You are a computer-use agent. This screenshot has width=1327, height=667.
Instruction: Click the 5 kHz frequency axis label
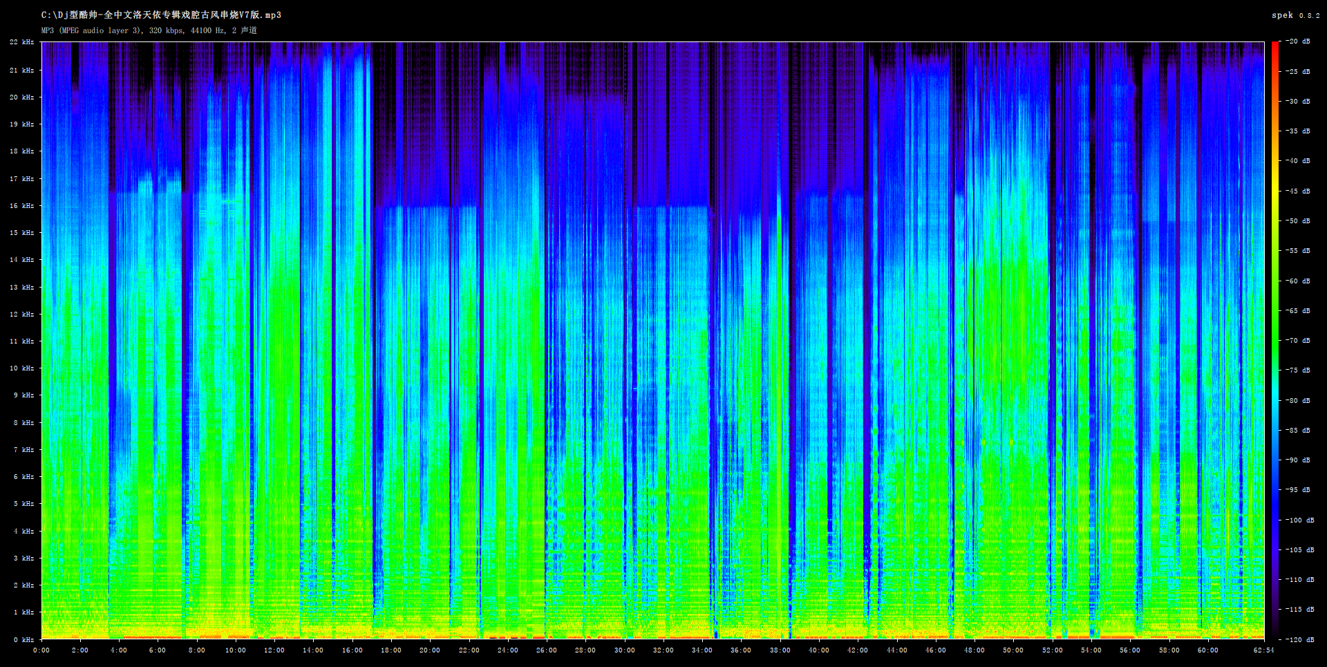pyautogui.click(x=23, y=504)
